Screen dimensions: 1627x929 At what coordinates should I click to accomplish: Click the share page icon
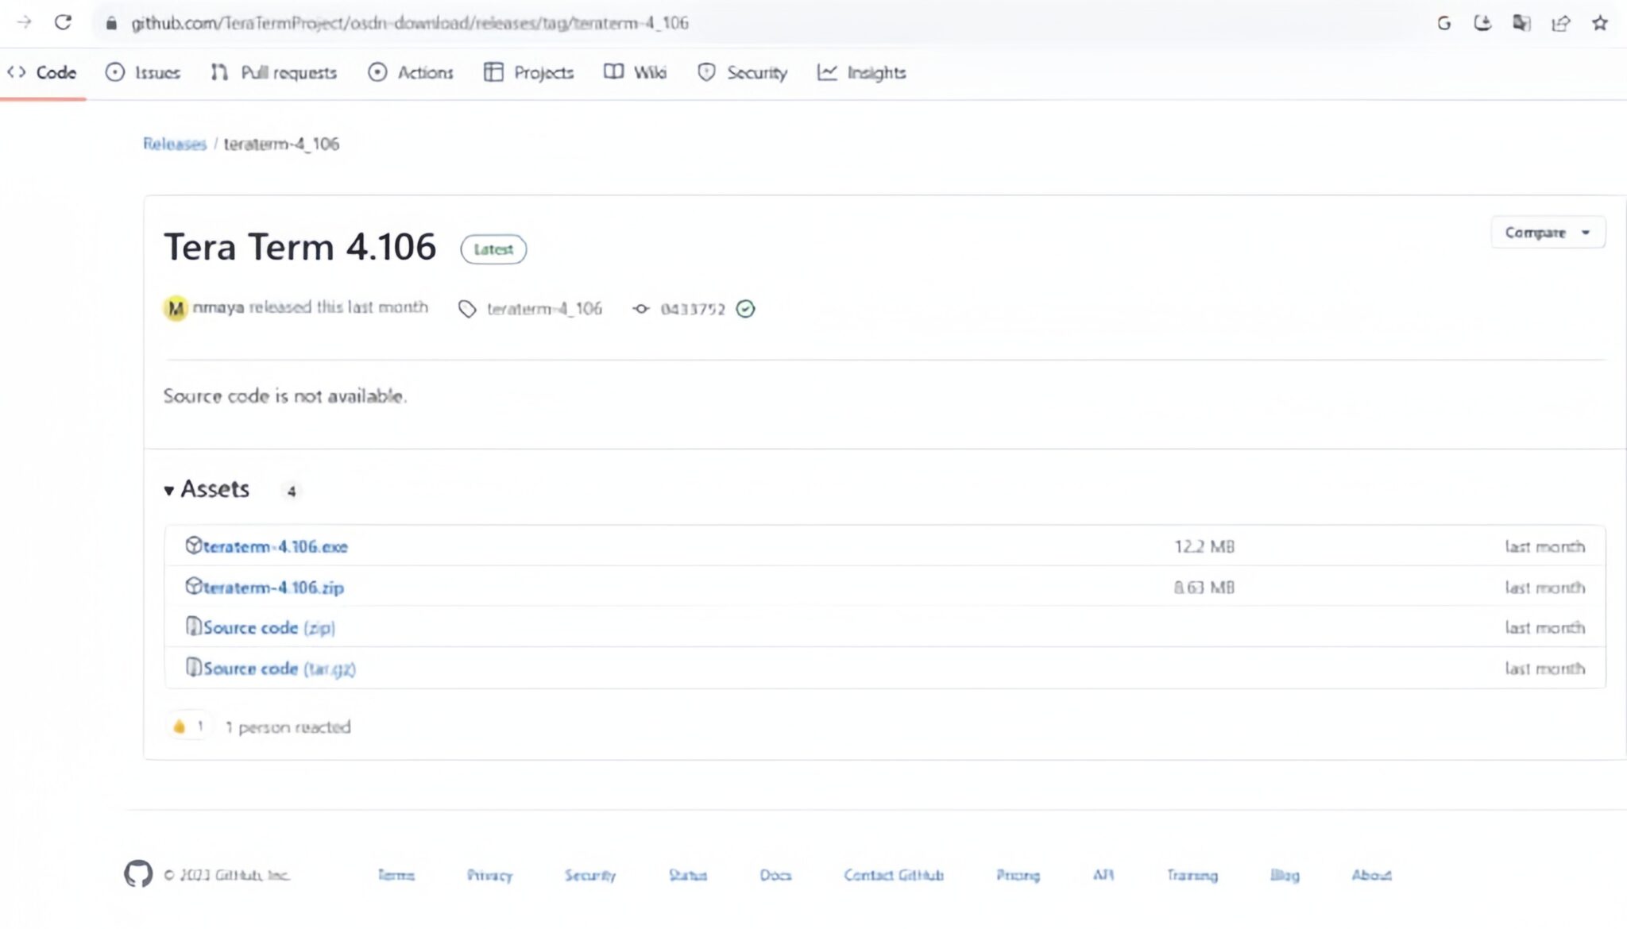coord(1560,23)
